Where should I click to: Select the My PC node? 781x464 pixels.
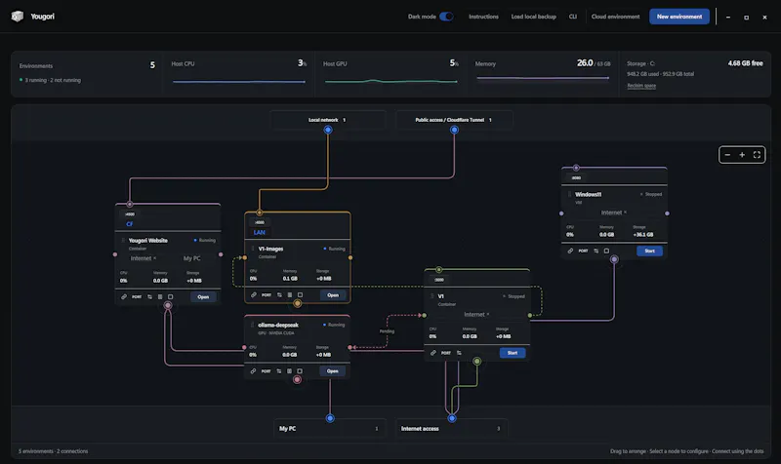coord(330,428)
